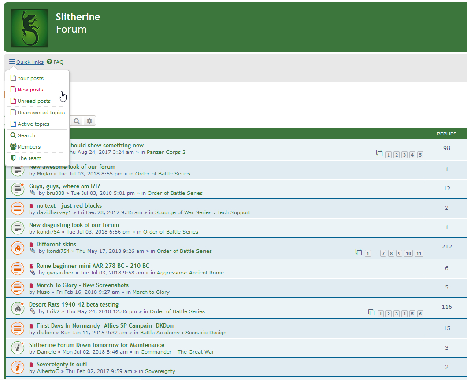Image resolution: width=467 pixels, height=380 pixels.
Task: Go to page 5 of Panzer Corps 2 topic
Action: [420, 155]
